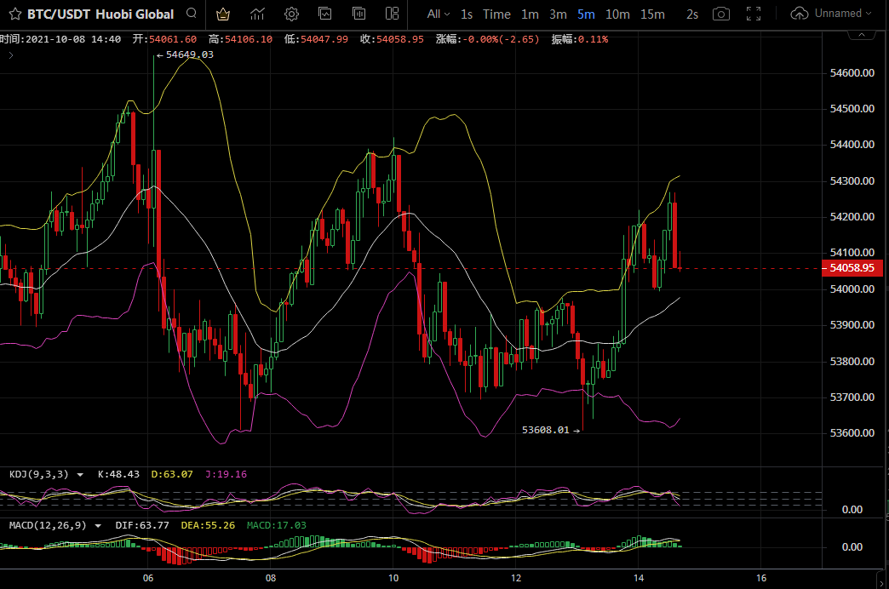The height and width of the screenshot is (589, 889).
Task: Enter fullscreen mode
Action: coord(754,14)
